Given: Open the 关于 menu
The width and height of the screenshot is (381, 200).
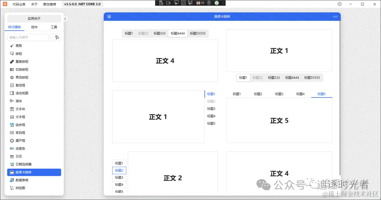Looking at the screenshot, I should coord(34,4).
